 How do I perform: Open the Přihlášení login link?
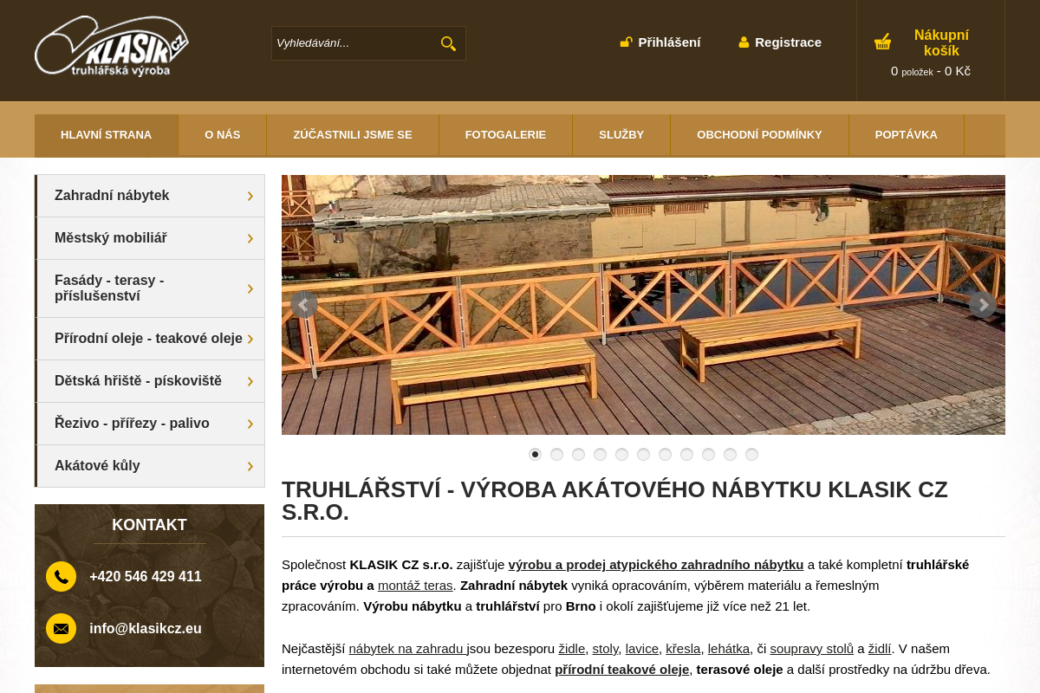[669, 42]
